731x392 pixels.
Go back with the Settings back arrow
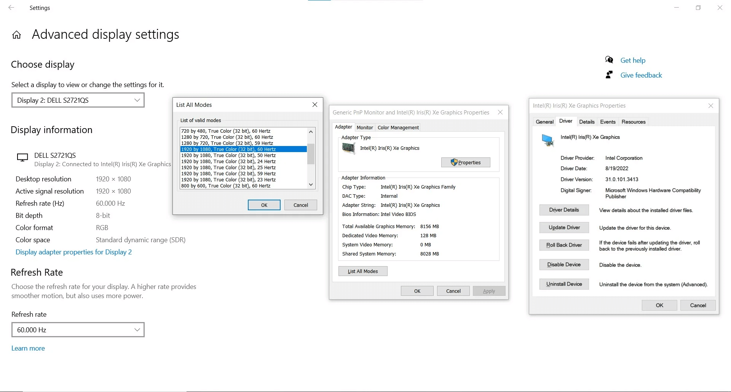[11, 8]
